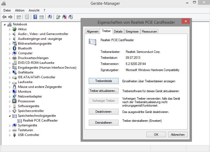Select the Treiber tab
The height and width of the screenshot is (152, 210).
point(106,31)
